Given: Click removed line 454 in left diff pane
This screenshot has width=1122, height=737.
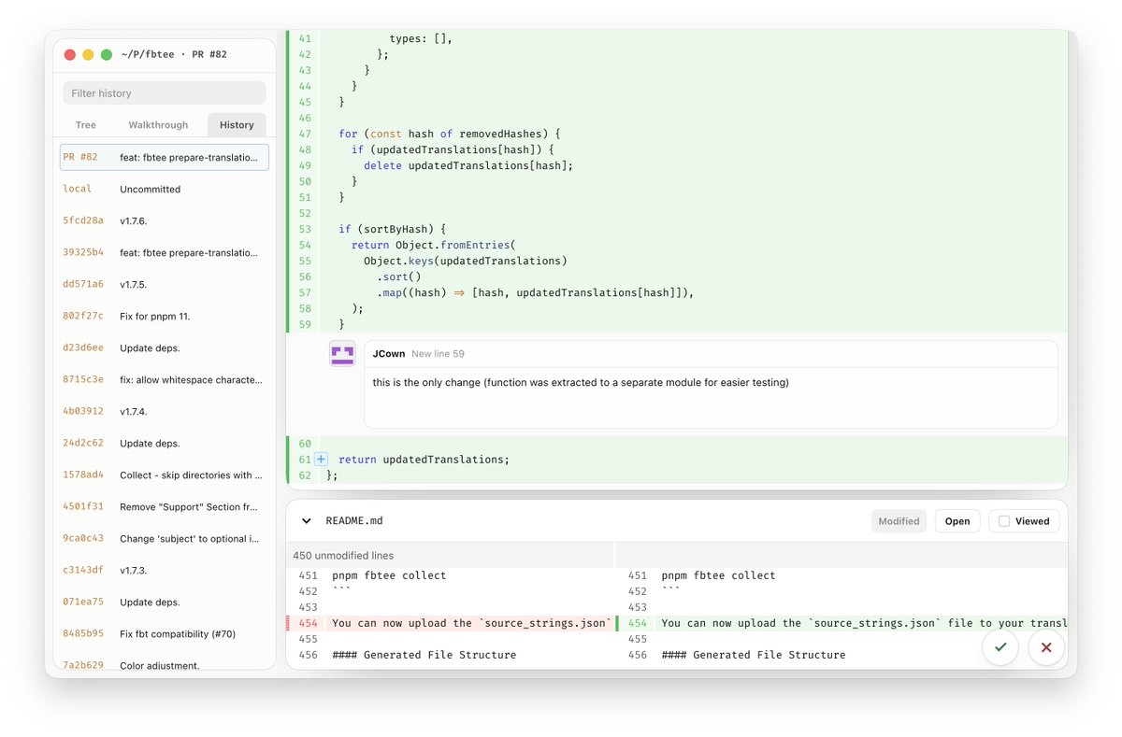Looking at the screenshot, I should (x=451, y=623).
